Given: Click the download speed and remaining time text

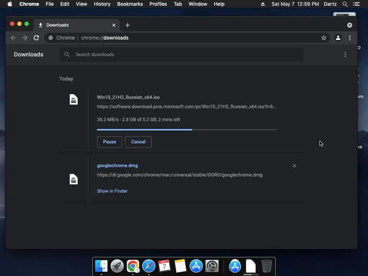Looking at the screenshot, I should (x=138, y=119).
